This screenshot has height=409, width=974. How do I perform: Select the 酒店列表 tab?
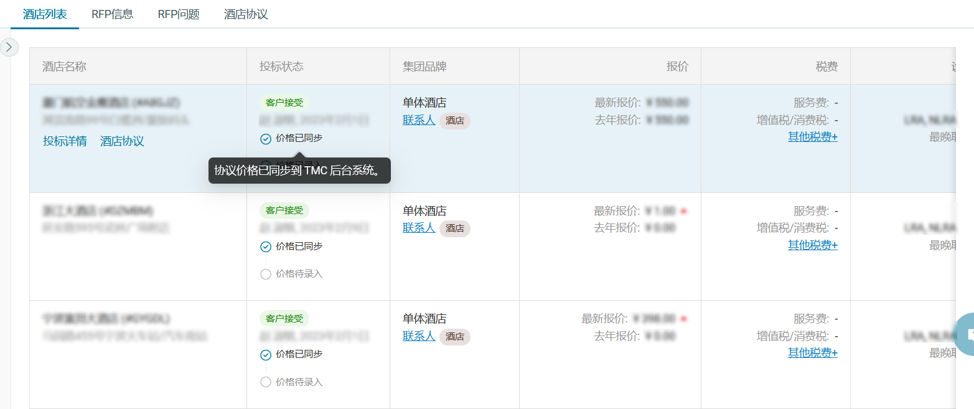click(45, 14)
